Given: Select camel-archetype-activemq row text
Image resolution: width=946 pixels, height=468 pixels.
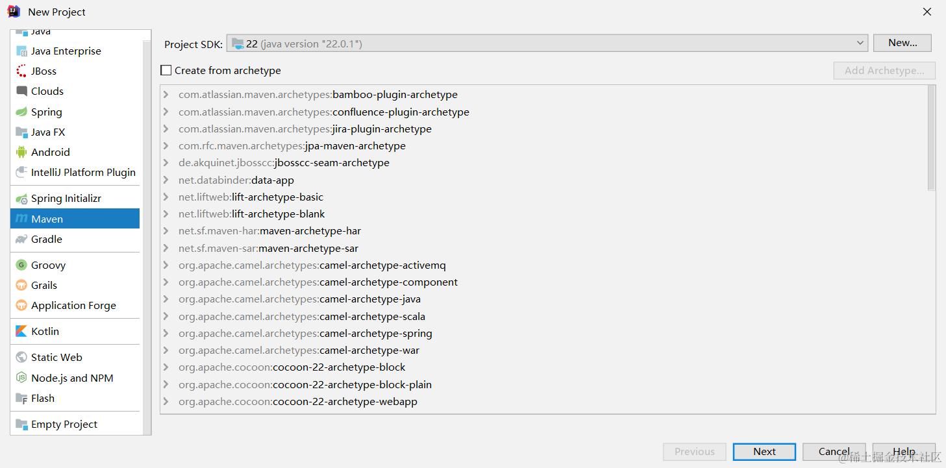Looking at the screenshot, I should [312, 265].
